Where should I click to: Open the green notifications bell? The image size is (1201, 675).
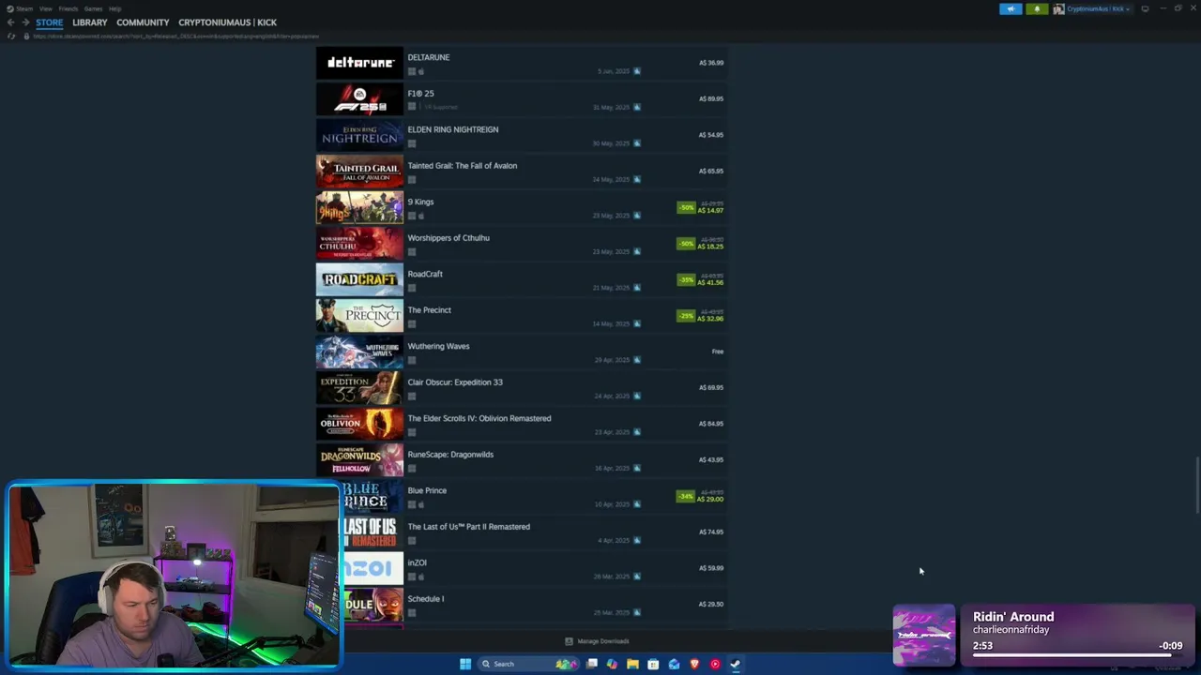(1037, 8)
